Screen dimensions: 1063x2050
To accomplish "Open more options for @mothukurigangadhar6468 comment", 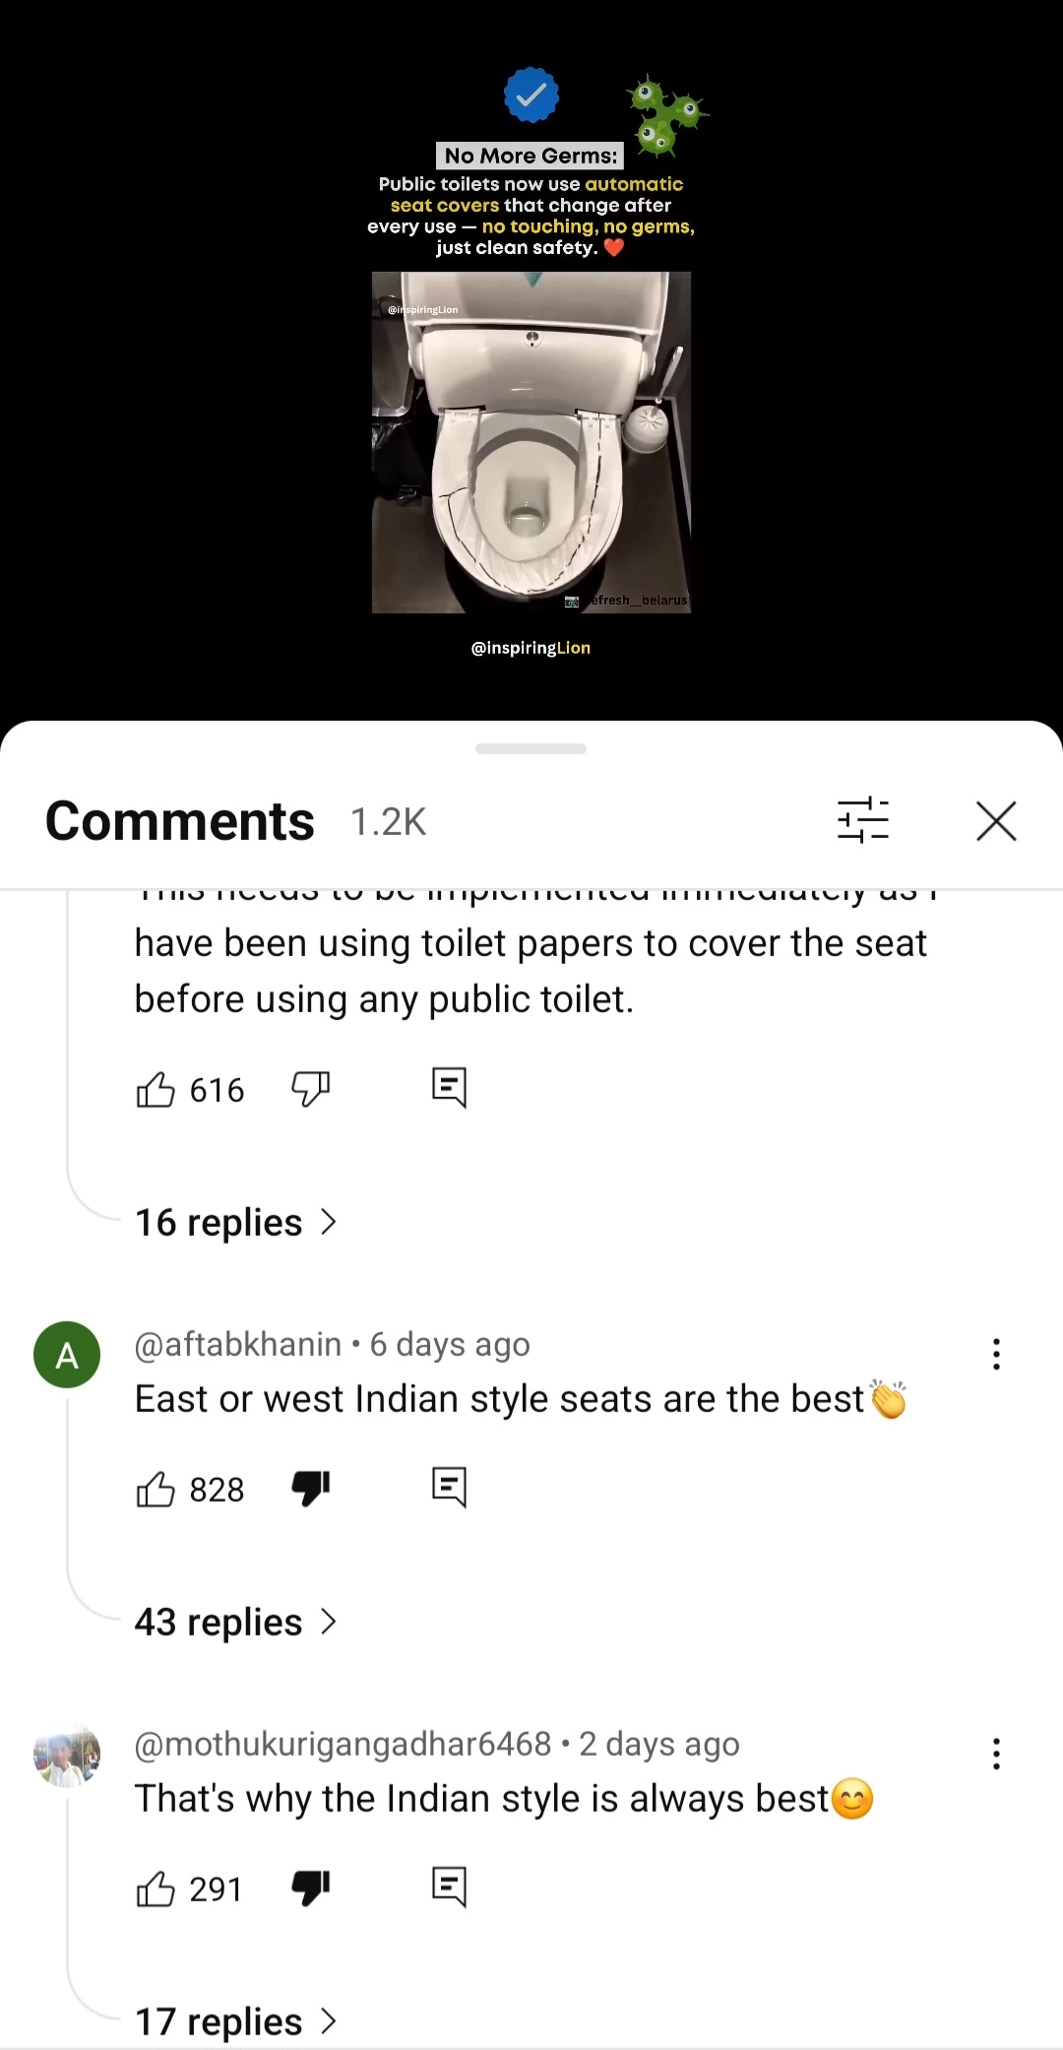I will (996, 1754).
